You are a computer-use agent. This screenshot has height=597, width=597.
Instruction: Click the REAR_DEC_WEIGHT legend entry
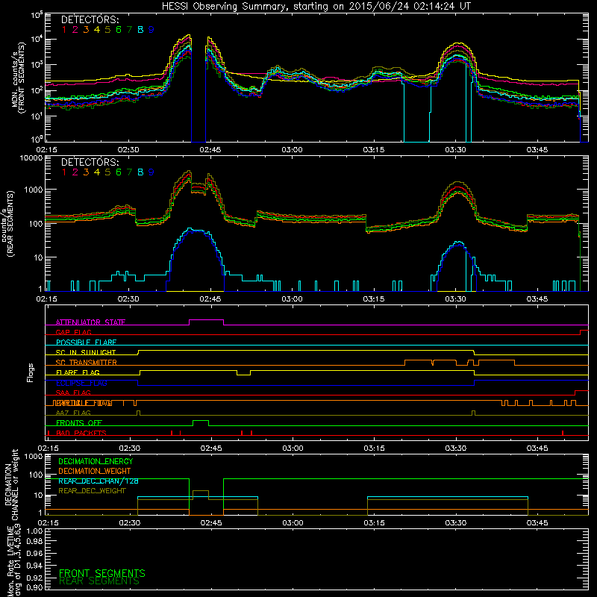pyautogui.click(x=92, y=491)
